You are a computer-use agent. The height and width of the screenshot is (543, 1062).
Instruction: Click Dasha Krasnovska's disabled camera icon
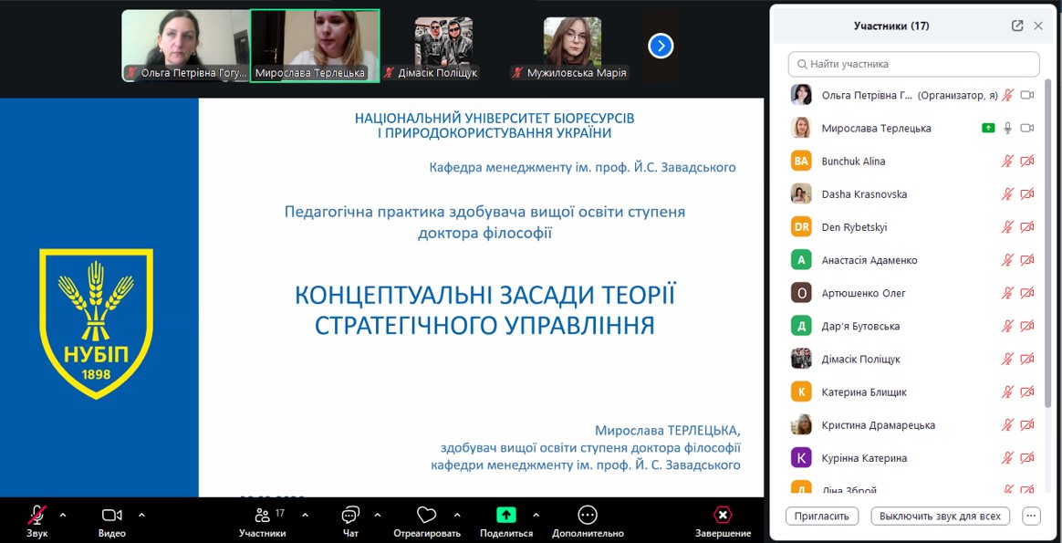tap(1026, 193)
